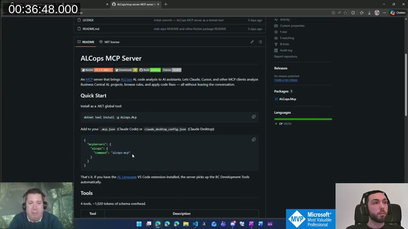The height and width of the screenshot is (229, 408).
Task: Copy the mcpServers JSON snippet
Action: [x=254, y=140]
